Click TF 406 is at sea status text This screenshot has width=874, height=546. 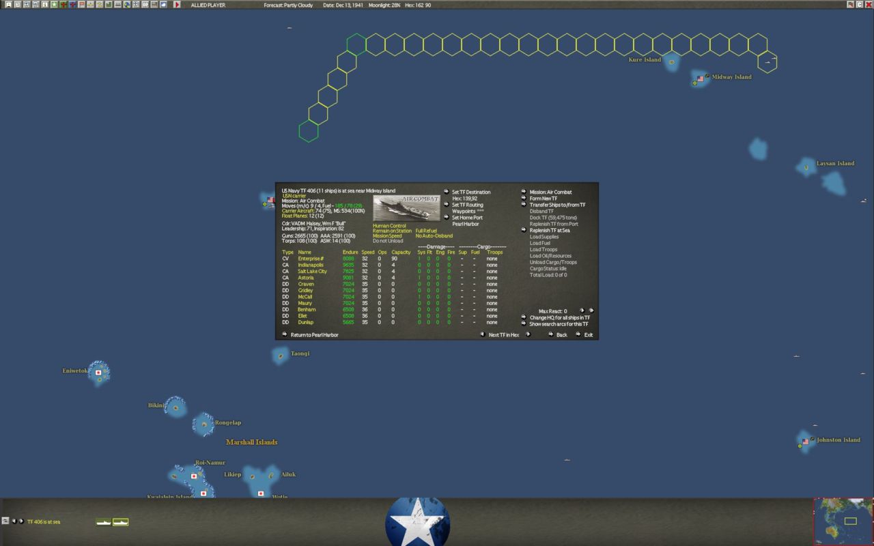tap(44, 521)
